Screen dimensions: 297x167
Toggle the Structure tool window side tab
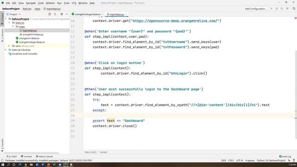coord(2,35)
